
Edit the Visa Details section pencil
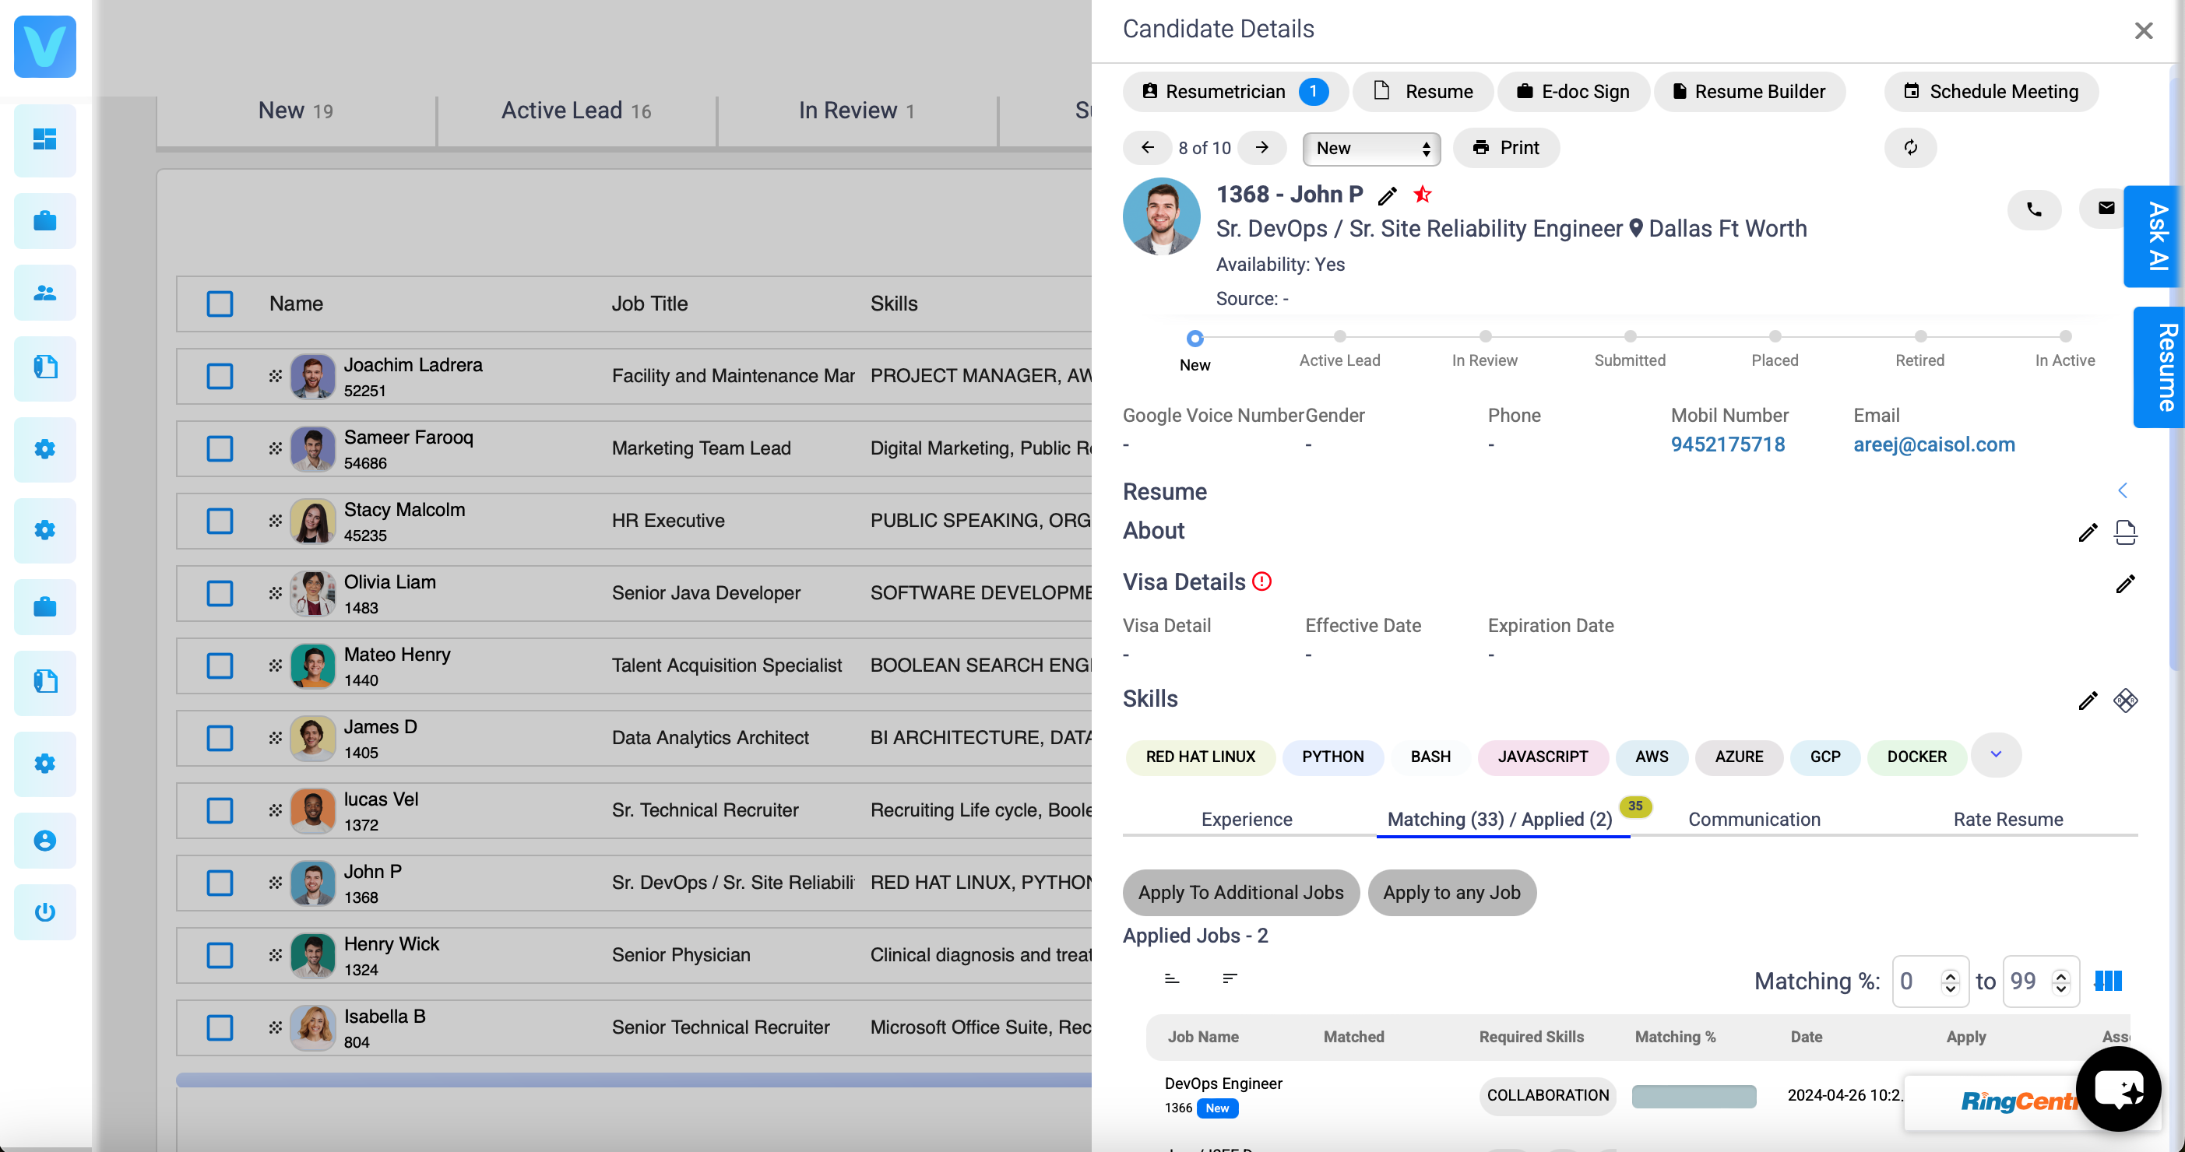pyautogui.click(x=2127, y=584)
